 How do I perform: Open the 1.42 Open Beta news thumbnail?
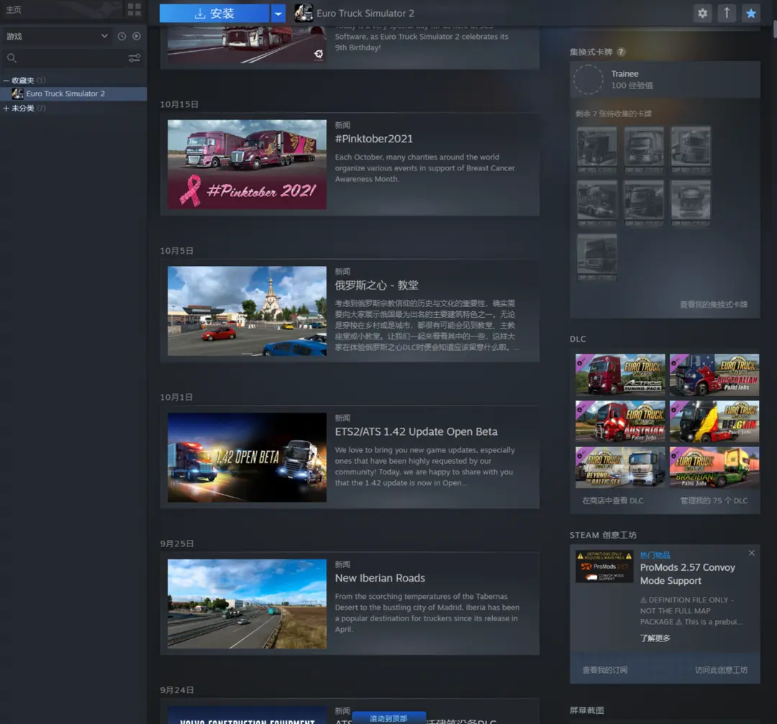coord(247,457)
